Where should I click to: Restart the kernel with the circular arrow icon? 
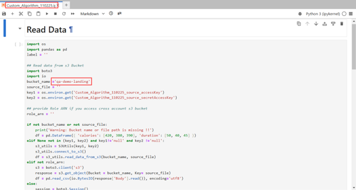tap(64, 14)
